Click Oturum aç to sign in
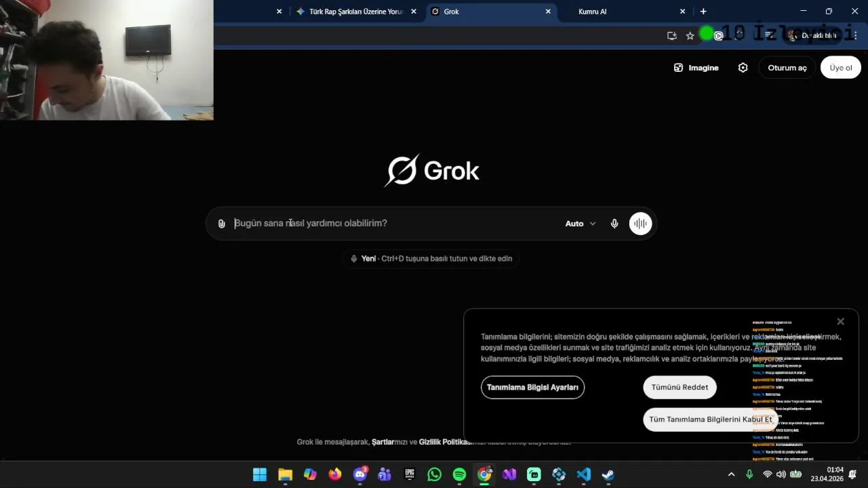The height and width of the screenshot is (488, 868). pos(787,68)
